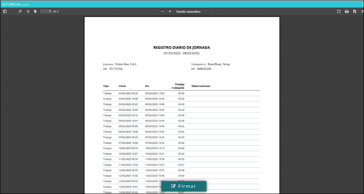Click worker name Rosa Rivas, Yeray
This screenshot has width=364, height=194.
(219, 64)
